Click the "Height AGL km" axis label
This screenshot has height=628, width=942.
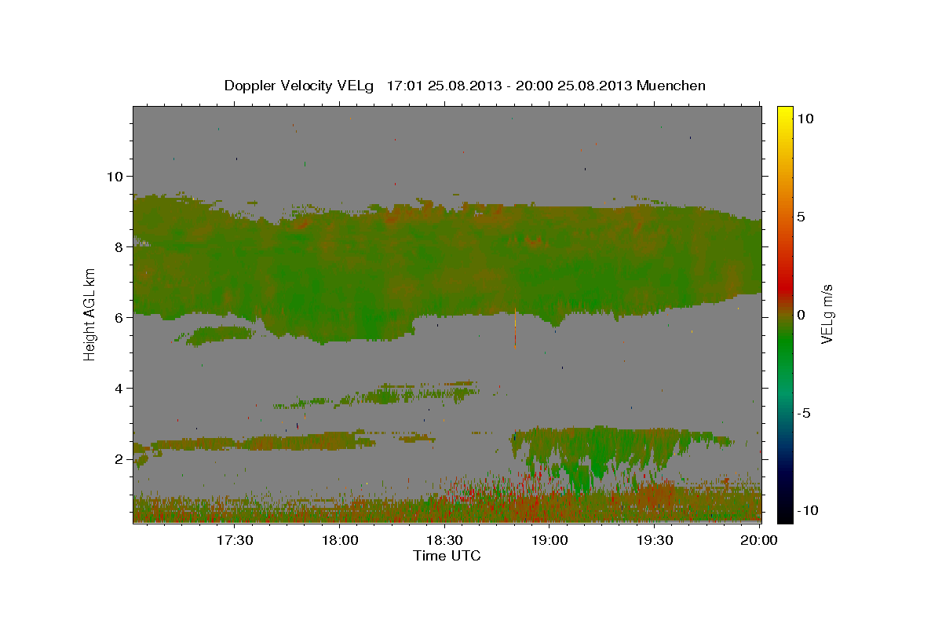[90, 315]
